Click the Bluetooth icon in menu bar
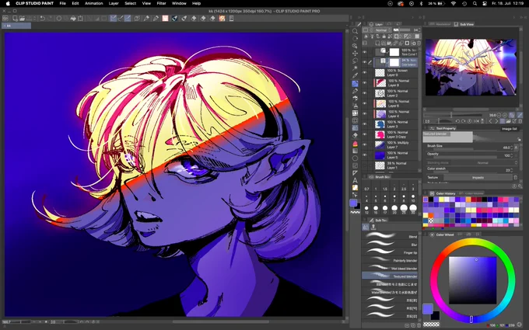The width and height of the screenshot is (529, 330). click(x=421, y=3)
